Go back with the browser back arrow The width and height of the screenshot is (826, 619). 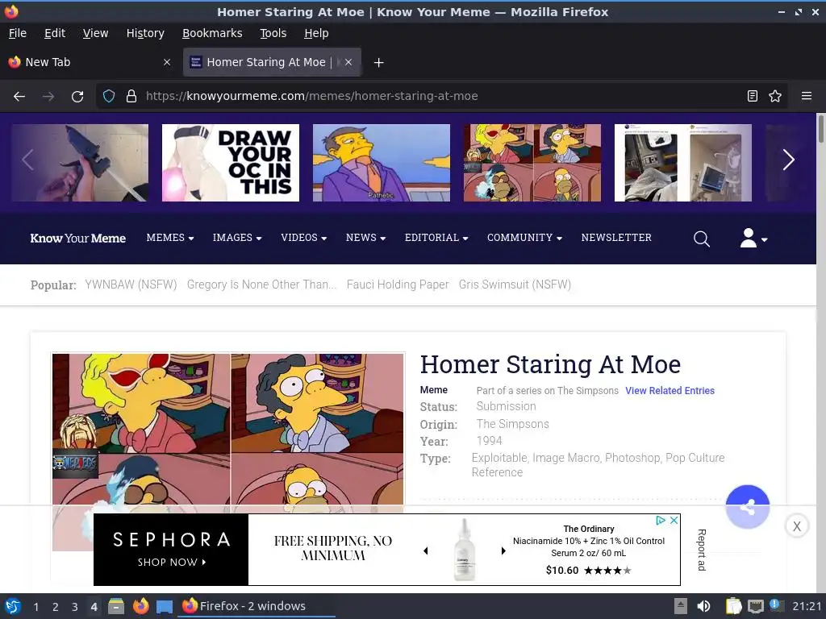19,97
